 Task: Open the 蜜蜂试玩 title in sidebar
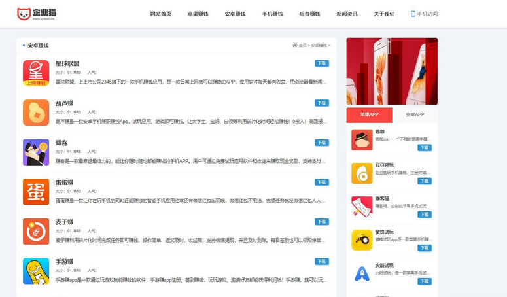[x=384, y=232]
